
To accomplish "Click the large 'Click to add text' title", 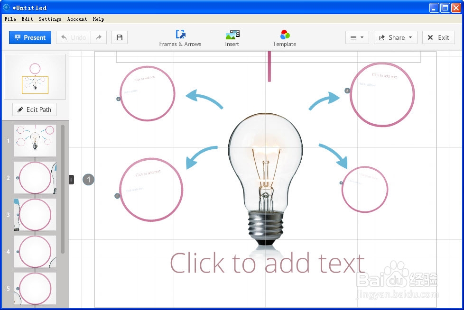I will (267, 263).
